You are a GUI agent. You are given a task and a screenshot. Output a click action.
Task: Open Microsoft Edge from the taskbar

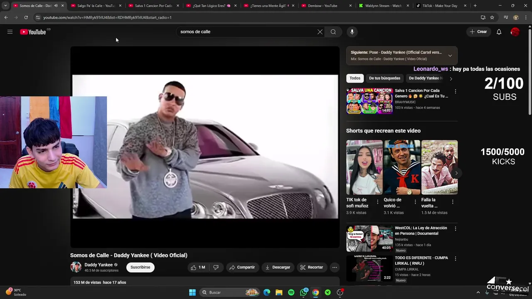pyautogui.click(x=266, y=292)
